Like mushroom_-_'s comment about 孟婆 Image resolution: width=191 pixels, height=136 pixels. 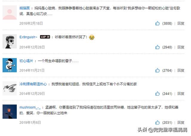[157, 122]
